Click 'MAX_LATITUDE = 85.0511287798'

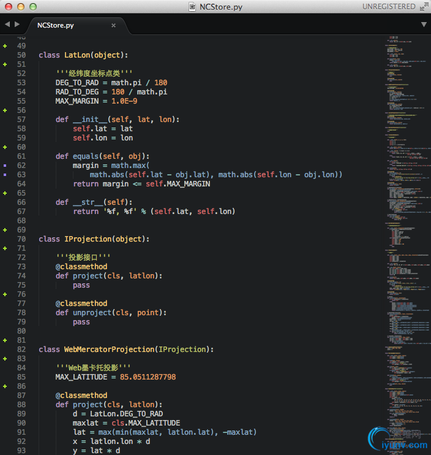coord(116,377)
